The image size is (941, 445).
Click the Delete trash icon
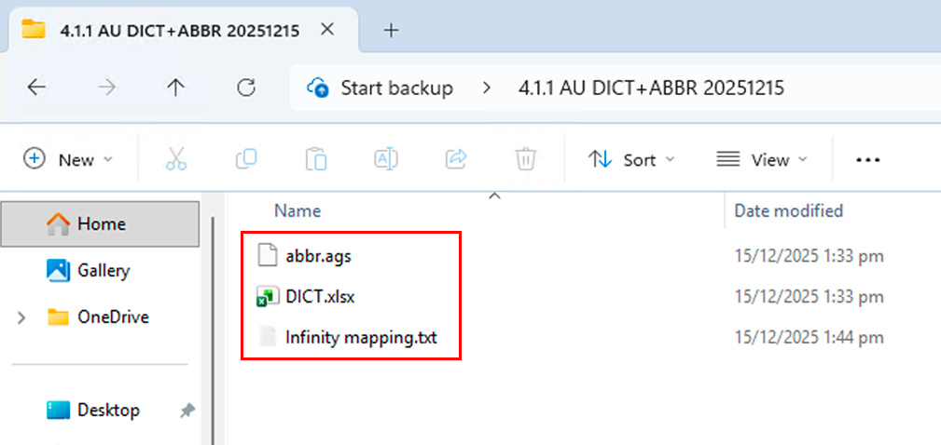(x=526, y=160)
